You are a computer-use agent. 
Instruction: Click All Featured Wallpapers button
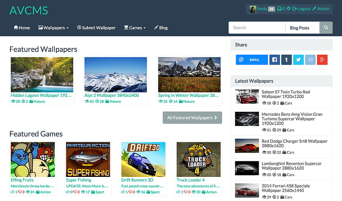(x=192, y=118)
